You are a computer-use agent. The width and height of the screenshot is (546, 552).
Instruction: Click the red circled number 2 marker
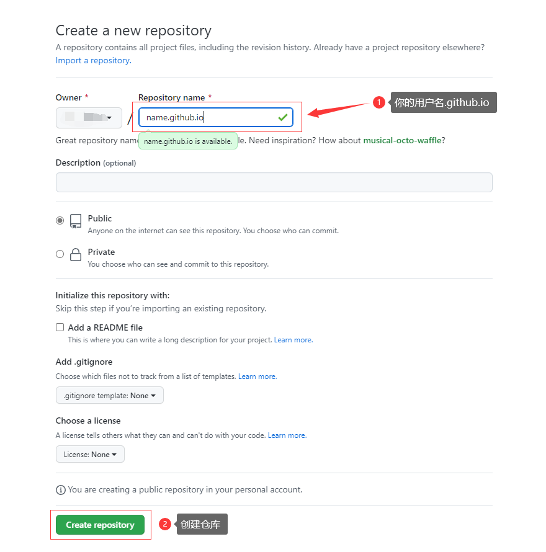(x=164, y=524)
